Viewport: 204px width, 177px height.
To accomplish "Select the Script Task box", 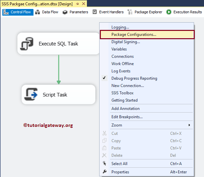I will tap(58, 94).
